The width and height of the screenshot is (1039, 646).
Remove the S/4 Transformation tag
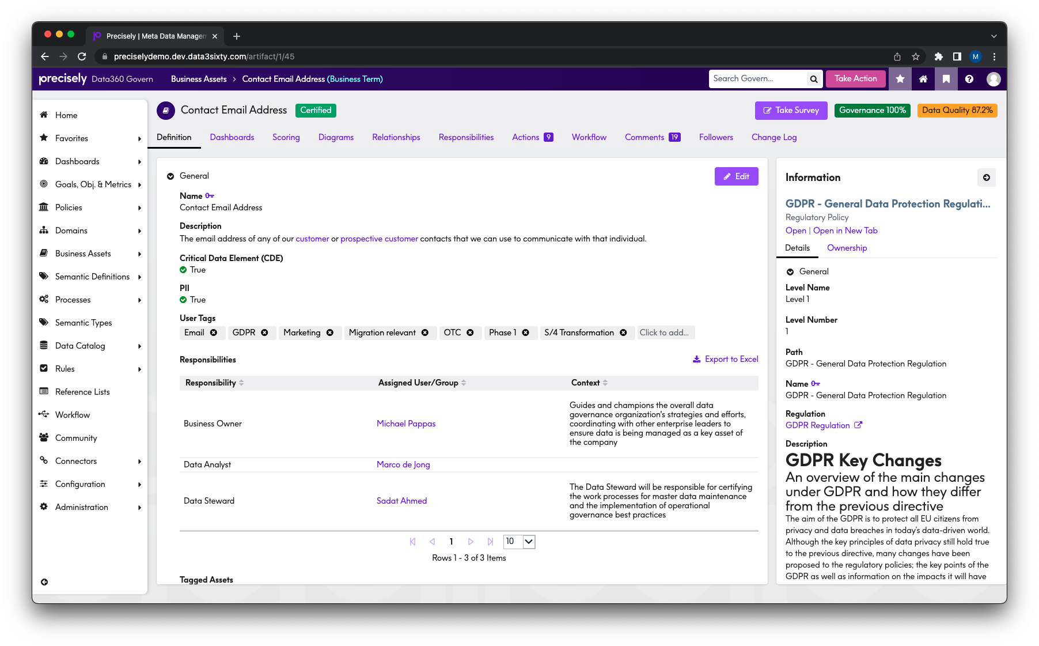click(623, 333)
